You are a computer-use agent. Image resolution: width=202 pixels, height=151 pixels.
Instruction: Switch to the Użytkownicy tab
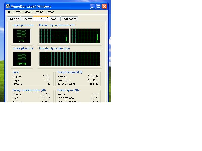tap(69, 19)
